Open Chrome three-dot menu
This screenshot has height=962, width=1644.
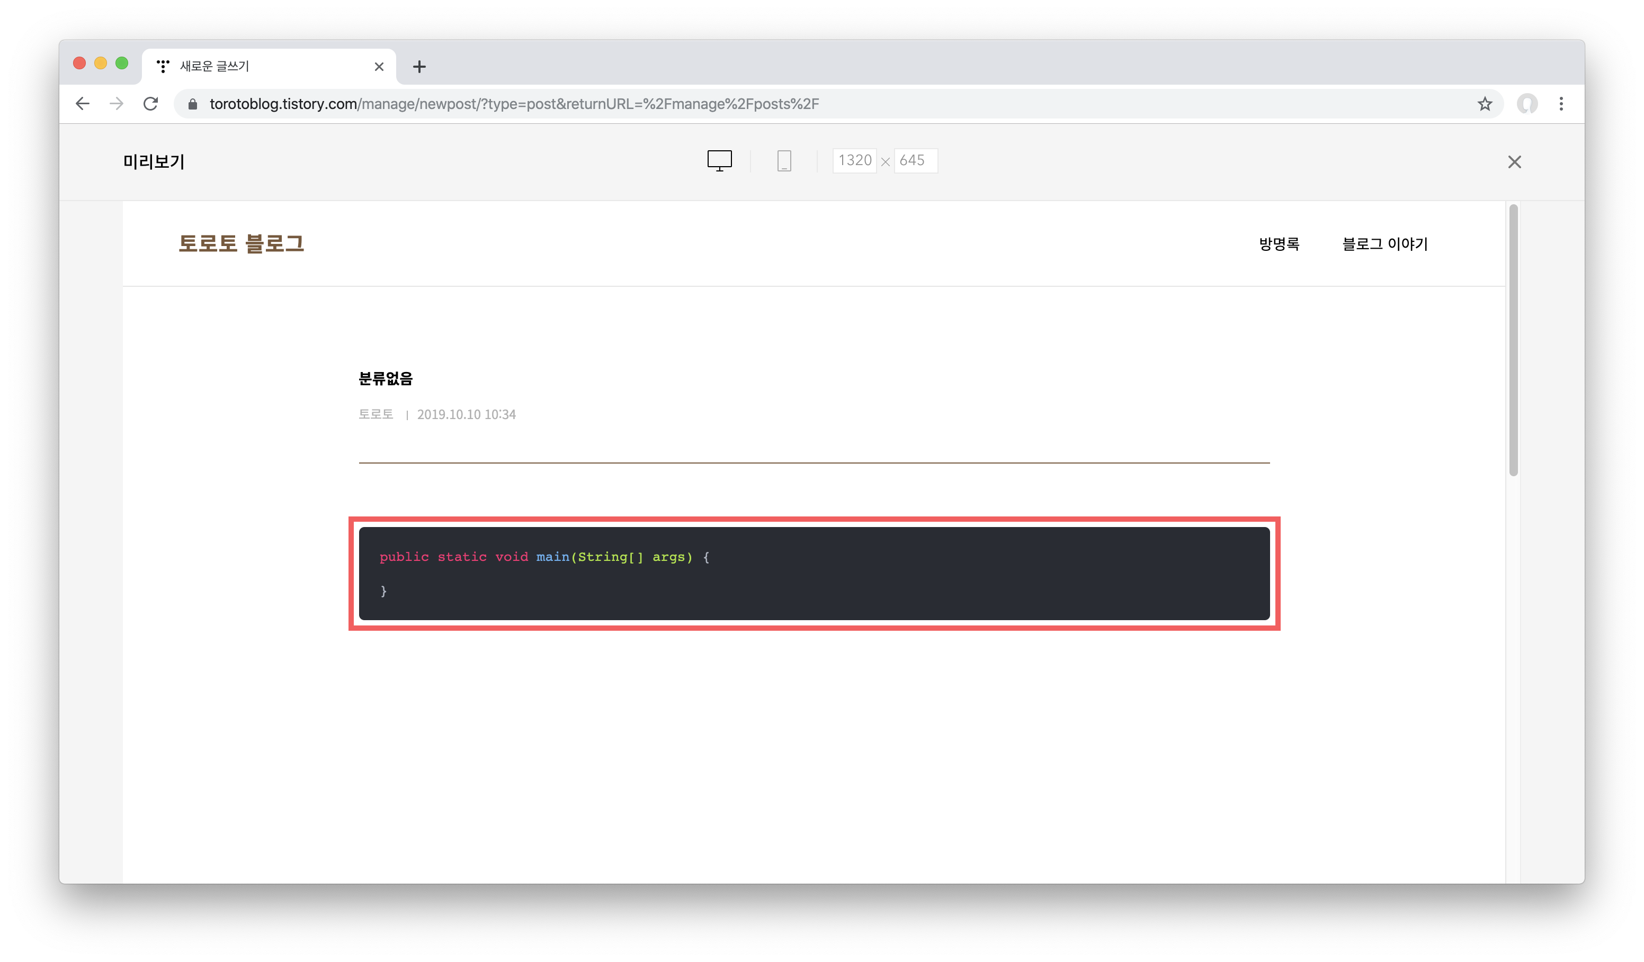tap(1561, 104)
